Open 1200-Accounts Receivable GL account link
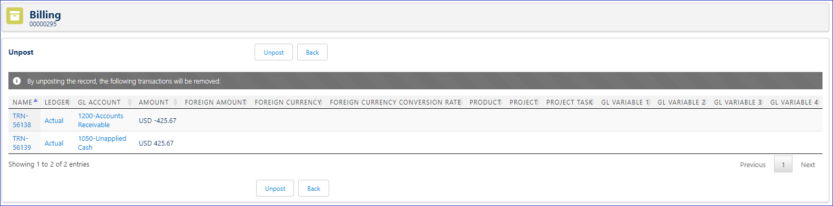 point(100,120)
